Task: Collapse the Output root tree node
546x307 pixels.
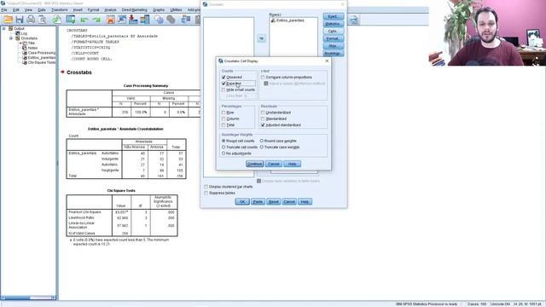Action: (x=4, y=28)
